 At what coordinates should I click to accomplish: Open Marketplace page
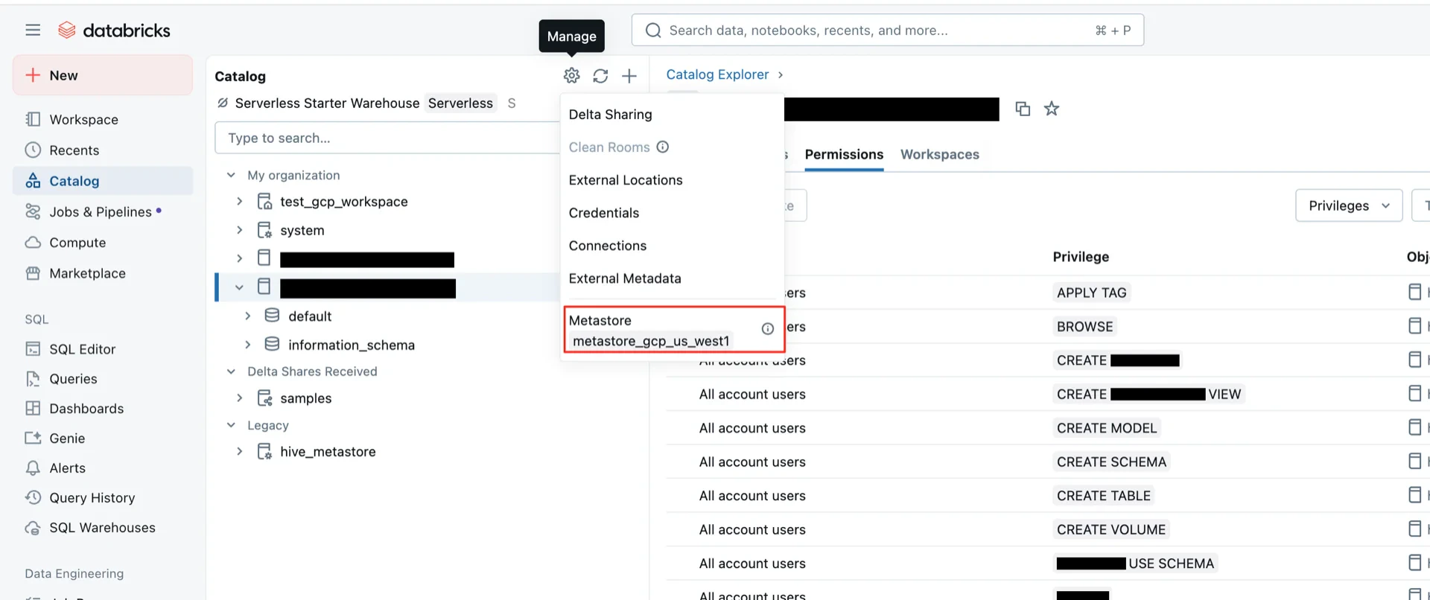[103, 273]
